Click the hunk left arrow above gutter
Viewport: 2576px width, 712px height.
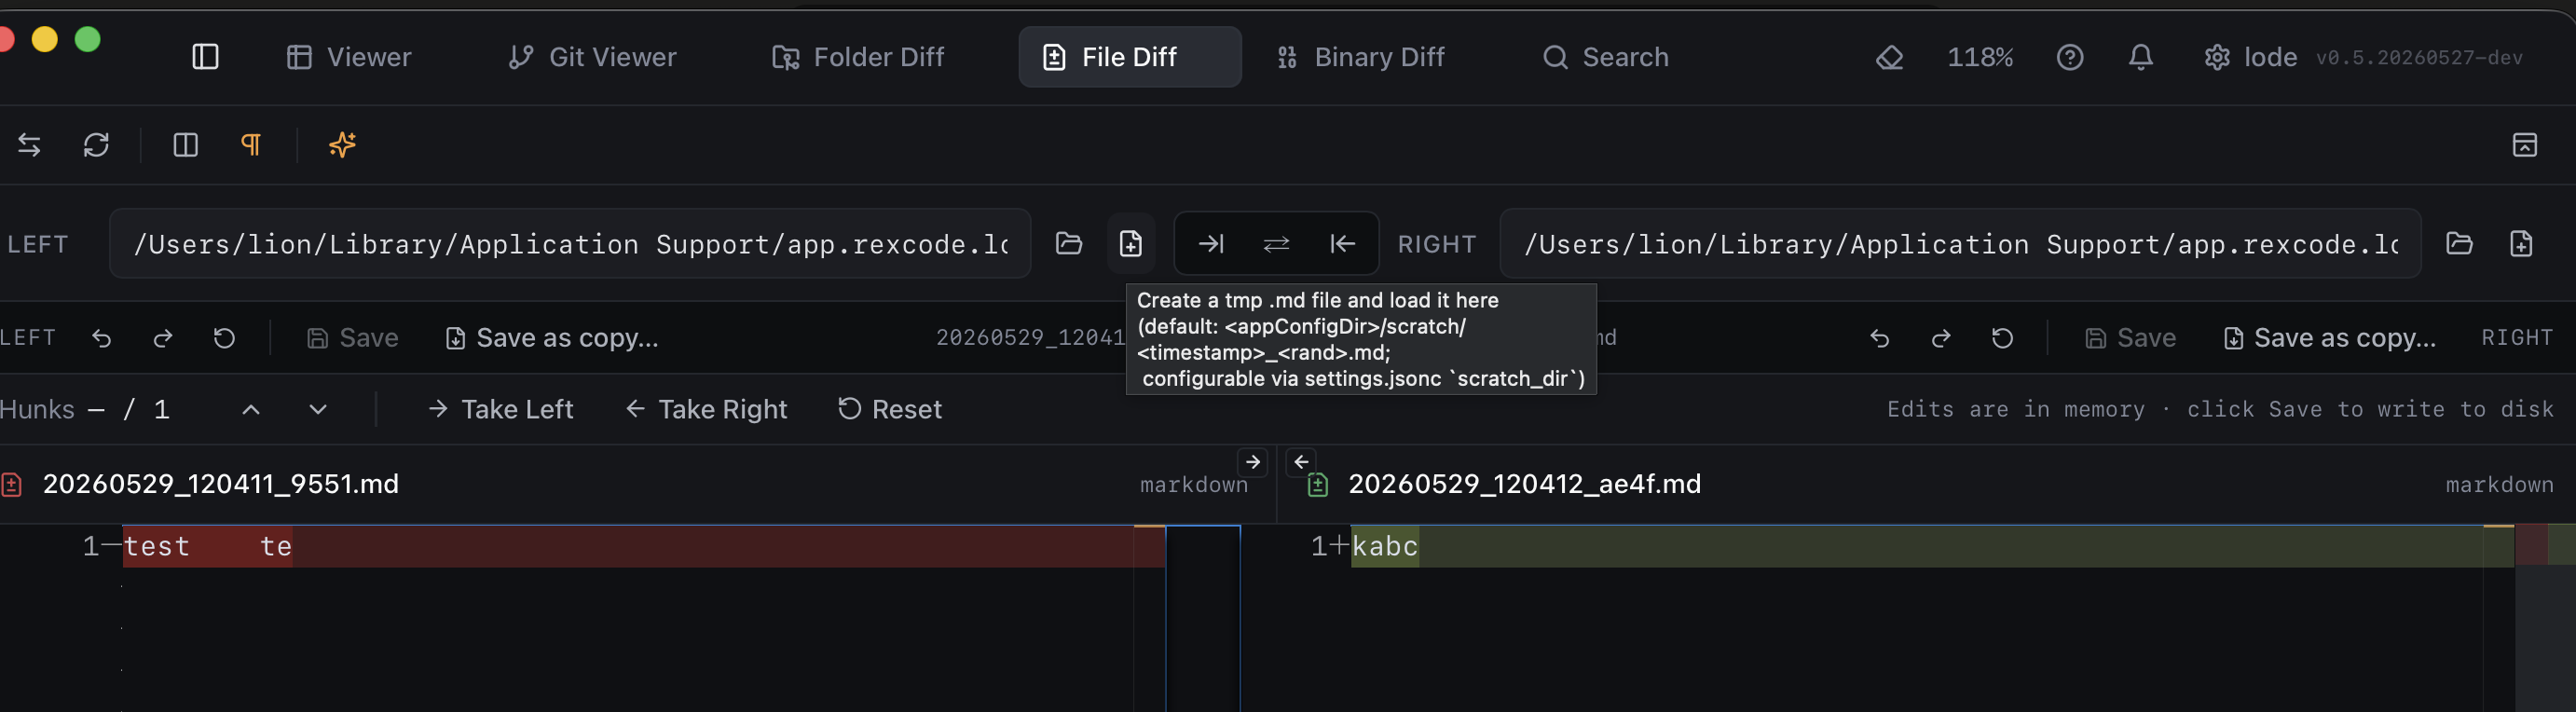(x=1301, y=462)
